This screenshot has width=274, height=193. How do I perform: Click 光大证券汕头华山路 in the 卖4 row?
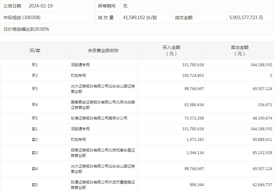pyautogui.click(x=103, y=169)
